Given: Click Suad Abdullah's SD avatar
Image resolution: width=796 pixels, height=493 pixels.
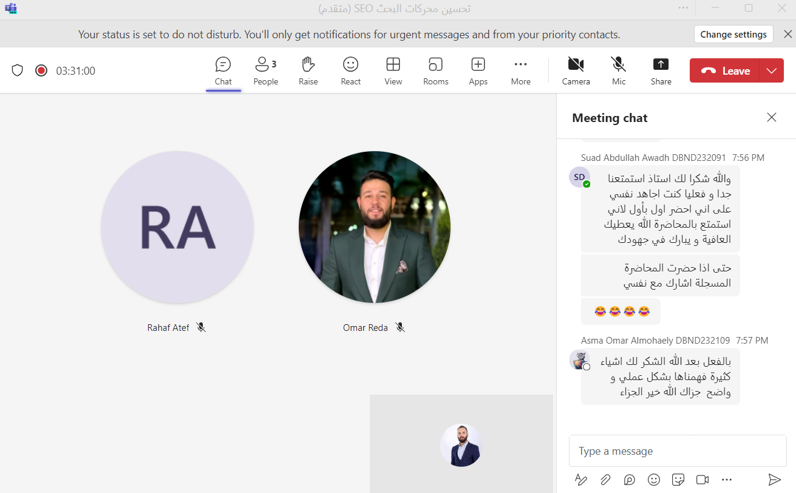Looking at the screenshot, I should pos(579,177).
